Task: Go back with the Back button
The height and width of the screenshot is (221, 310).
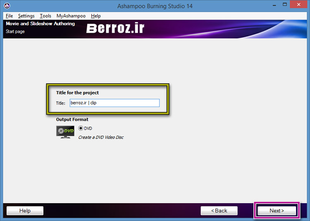Action: point(219,211)
